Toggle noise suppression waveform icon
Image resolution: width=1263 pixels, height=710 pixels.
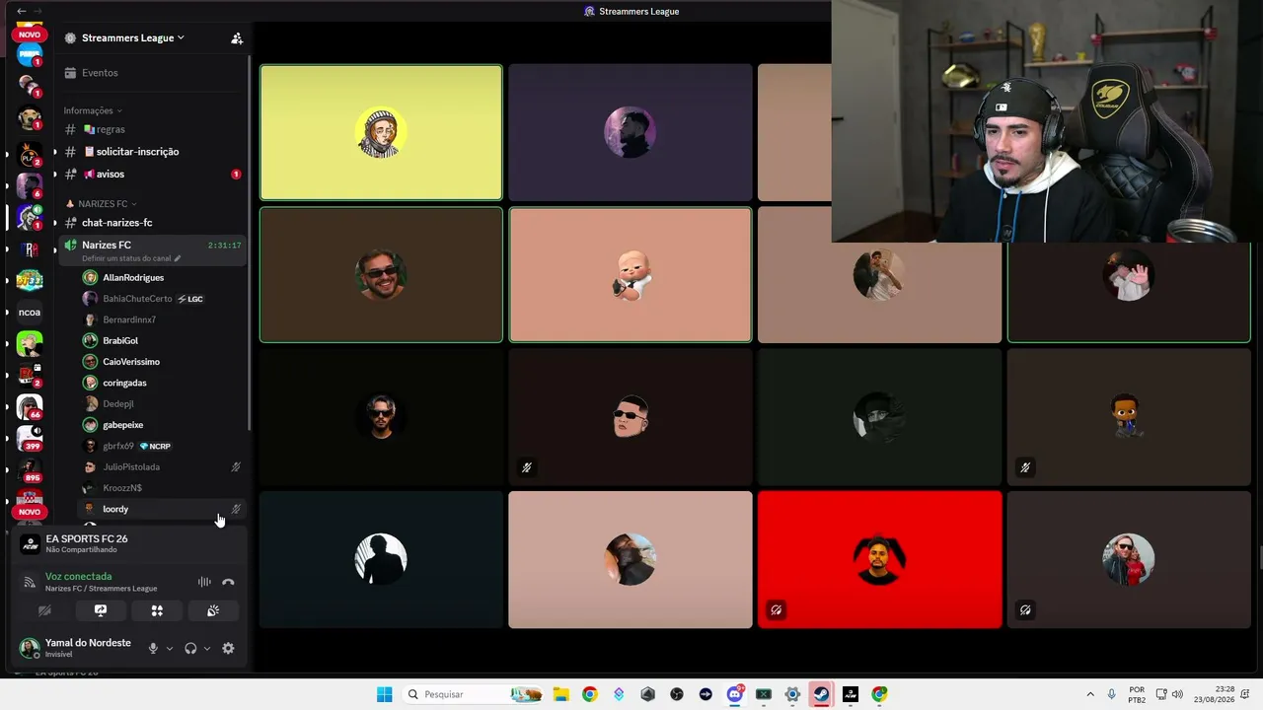click(204, 582)
